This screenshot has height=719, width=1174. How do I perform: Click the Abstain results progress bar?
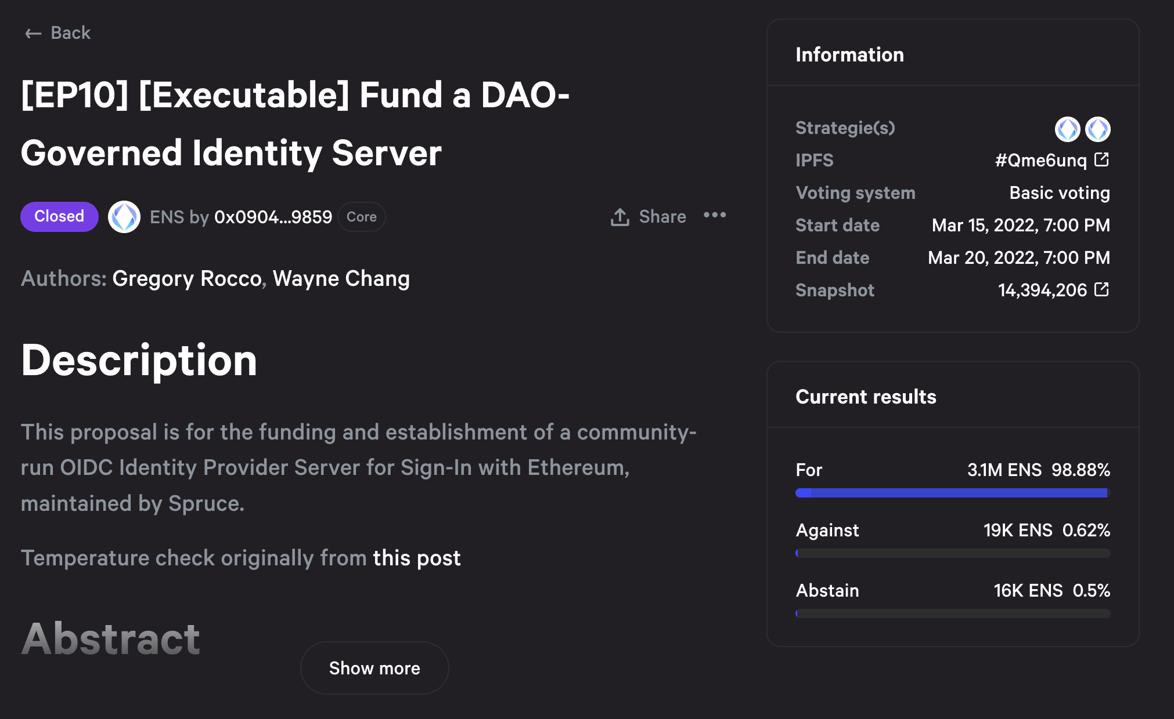tap(952, 613)
